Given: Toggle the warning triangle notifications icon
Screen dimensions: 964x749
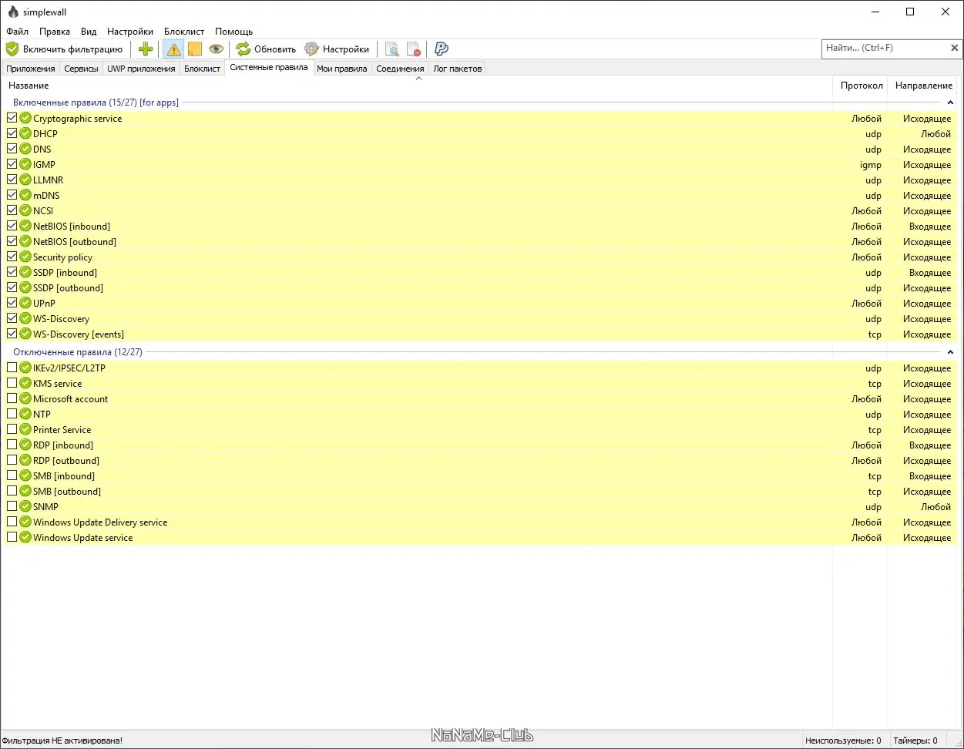Looking at the screenshot, I should coord(173,49).
